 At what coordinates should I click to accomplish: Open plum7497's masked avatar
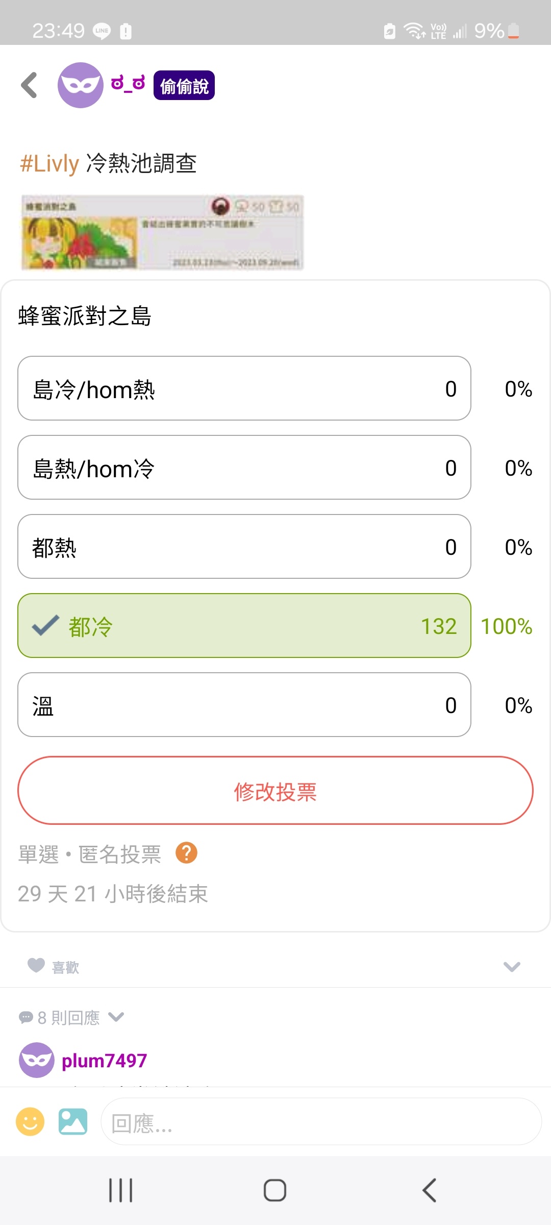pos(37,1060)
